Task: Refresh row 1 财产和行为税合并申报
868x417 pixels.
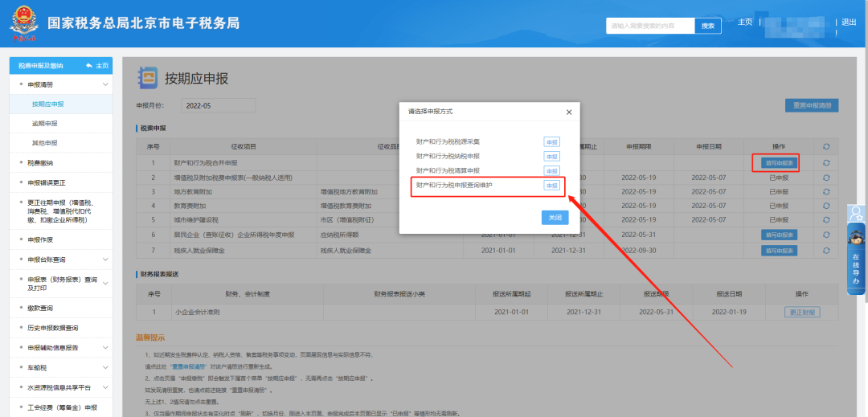Action: (x=826, y=162)
